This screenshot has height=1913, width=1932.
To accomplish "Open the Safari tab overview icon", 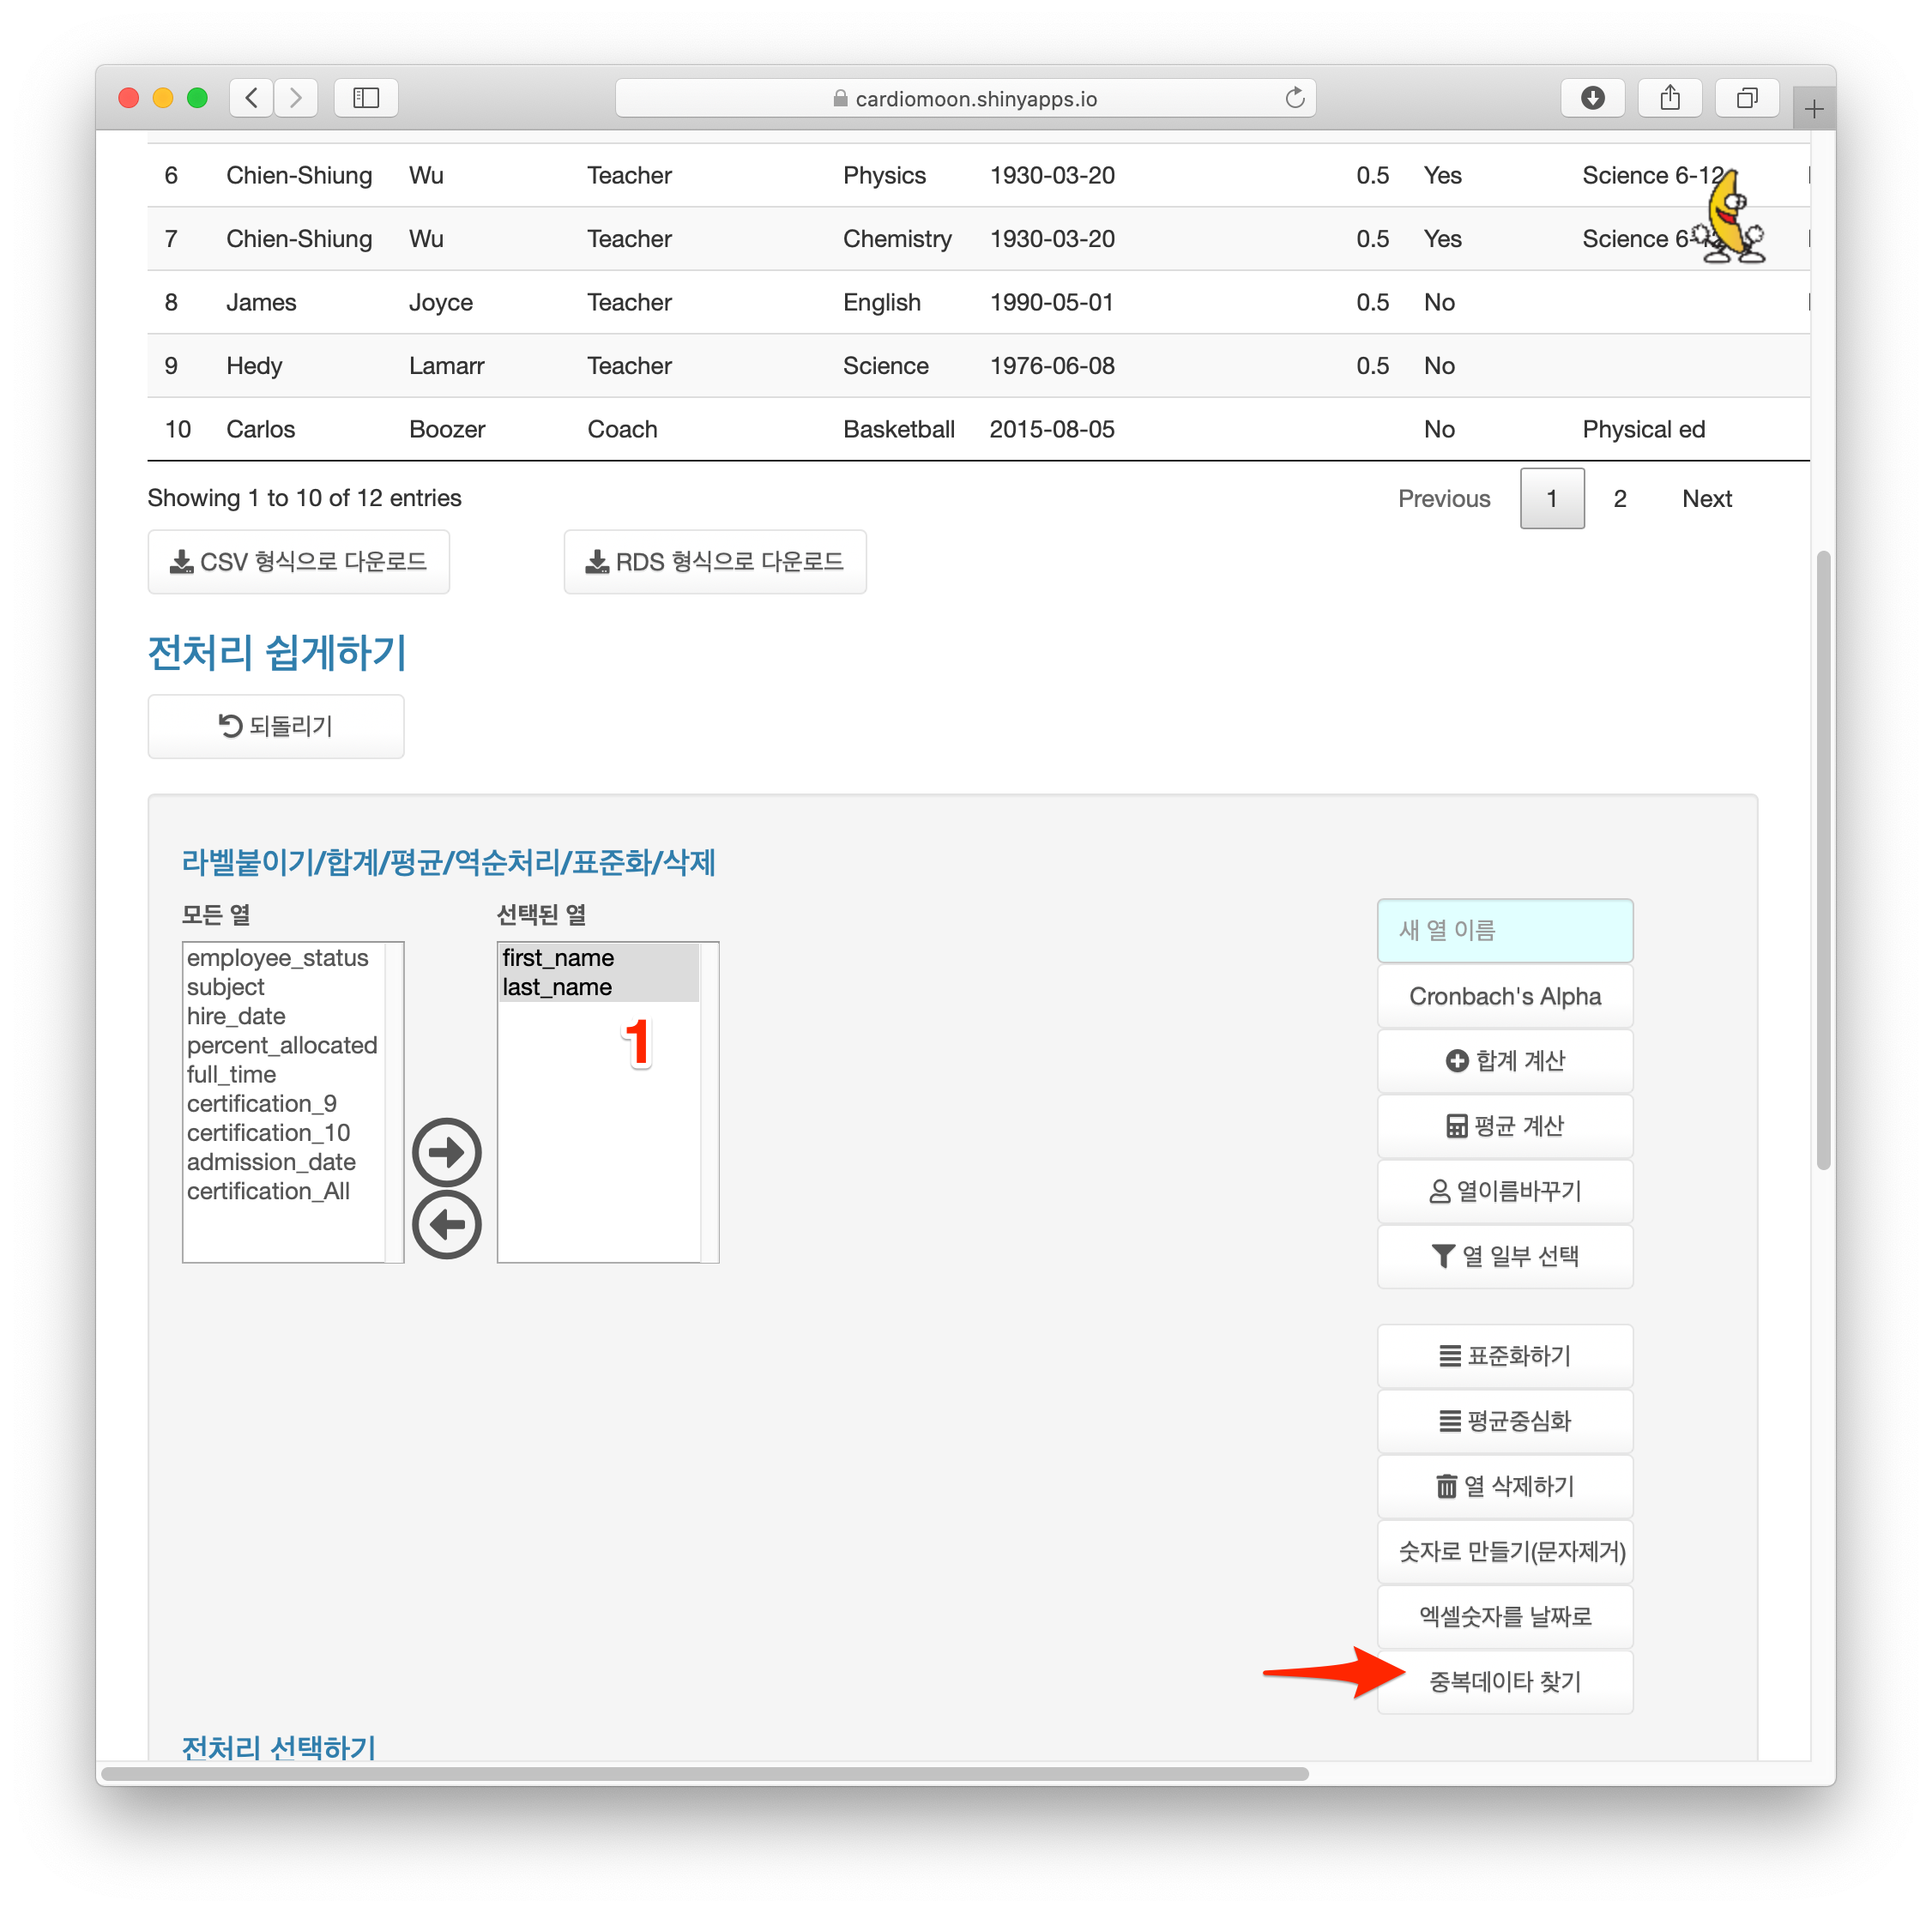I will 1746,98.
